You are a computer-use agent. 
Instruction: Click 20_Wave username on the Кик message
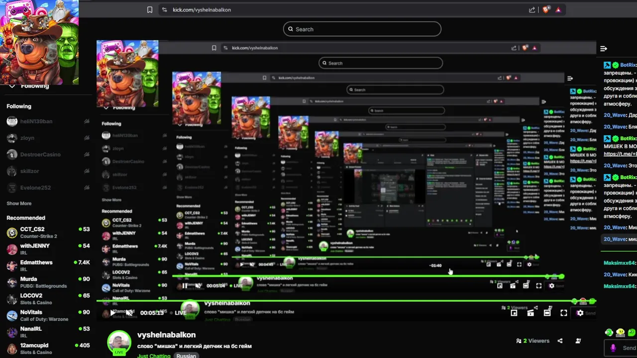615,274
